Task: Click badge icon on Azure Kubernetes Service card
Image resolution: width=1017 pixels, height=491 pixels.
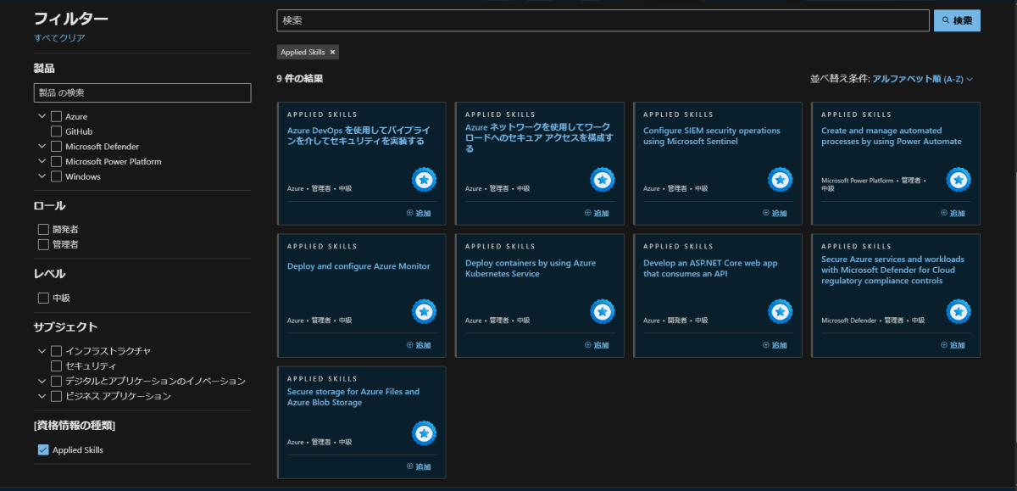Action: pos(603,312)
